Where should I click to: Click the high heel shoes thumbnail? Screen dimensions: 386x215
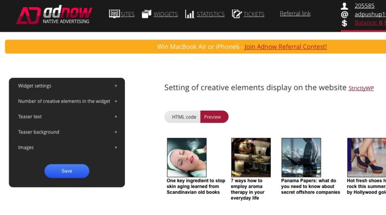(367, 158)
